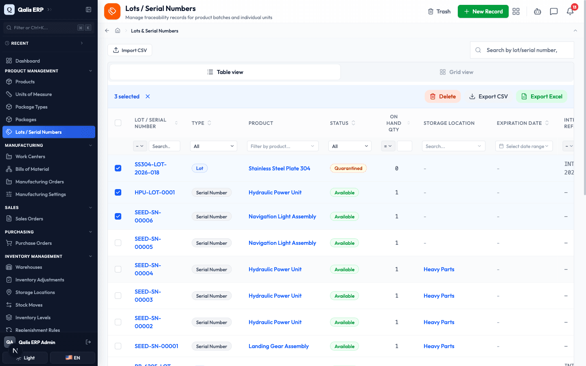Screen dimensions: 586x366
Task: Open the Type filter dropdown
Action: coord(214,146)
